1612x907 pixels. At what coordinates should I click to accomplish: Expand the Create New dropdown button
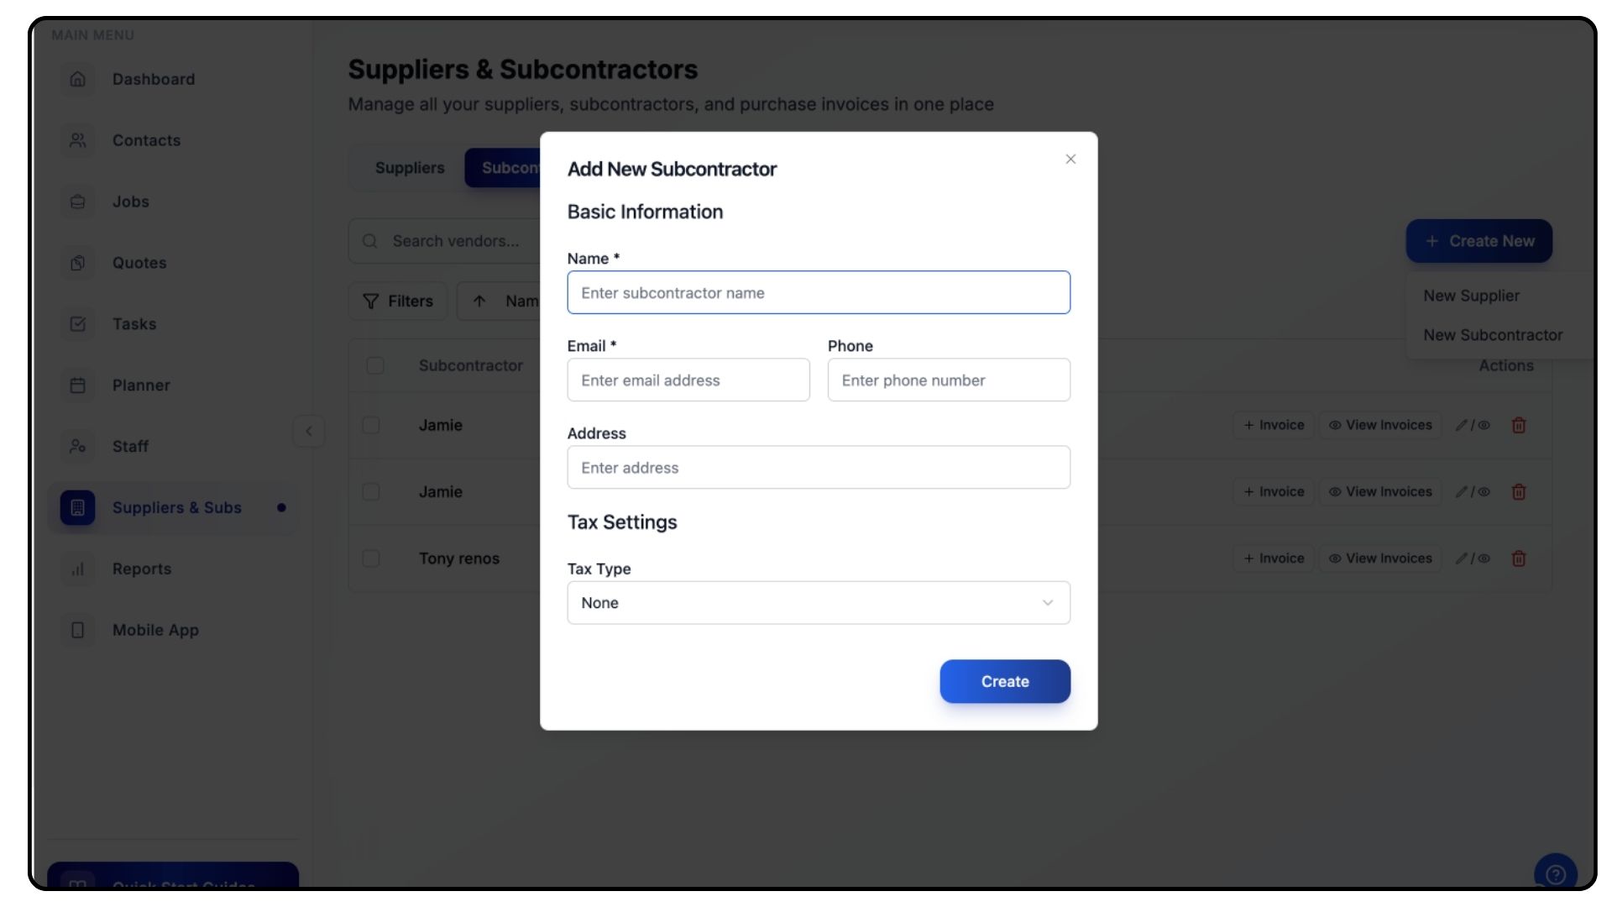click(x=1479, y=241)
